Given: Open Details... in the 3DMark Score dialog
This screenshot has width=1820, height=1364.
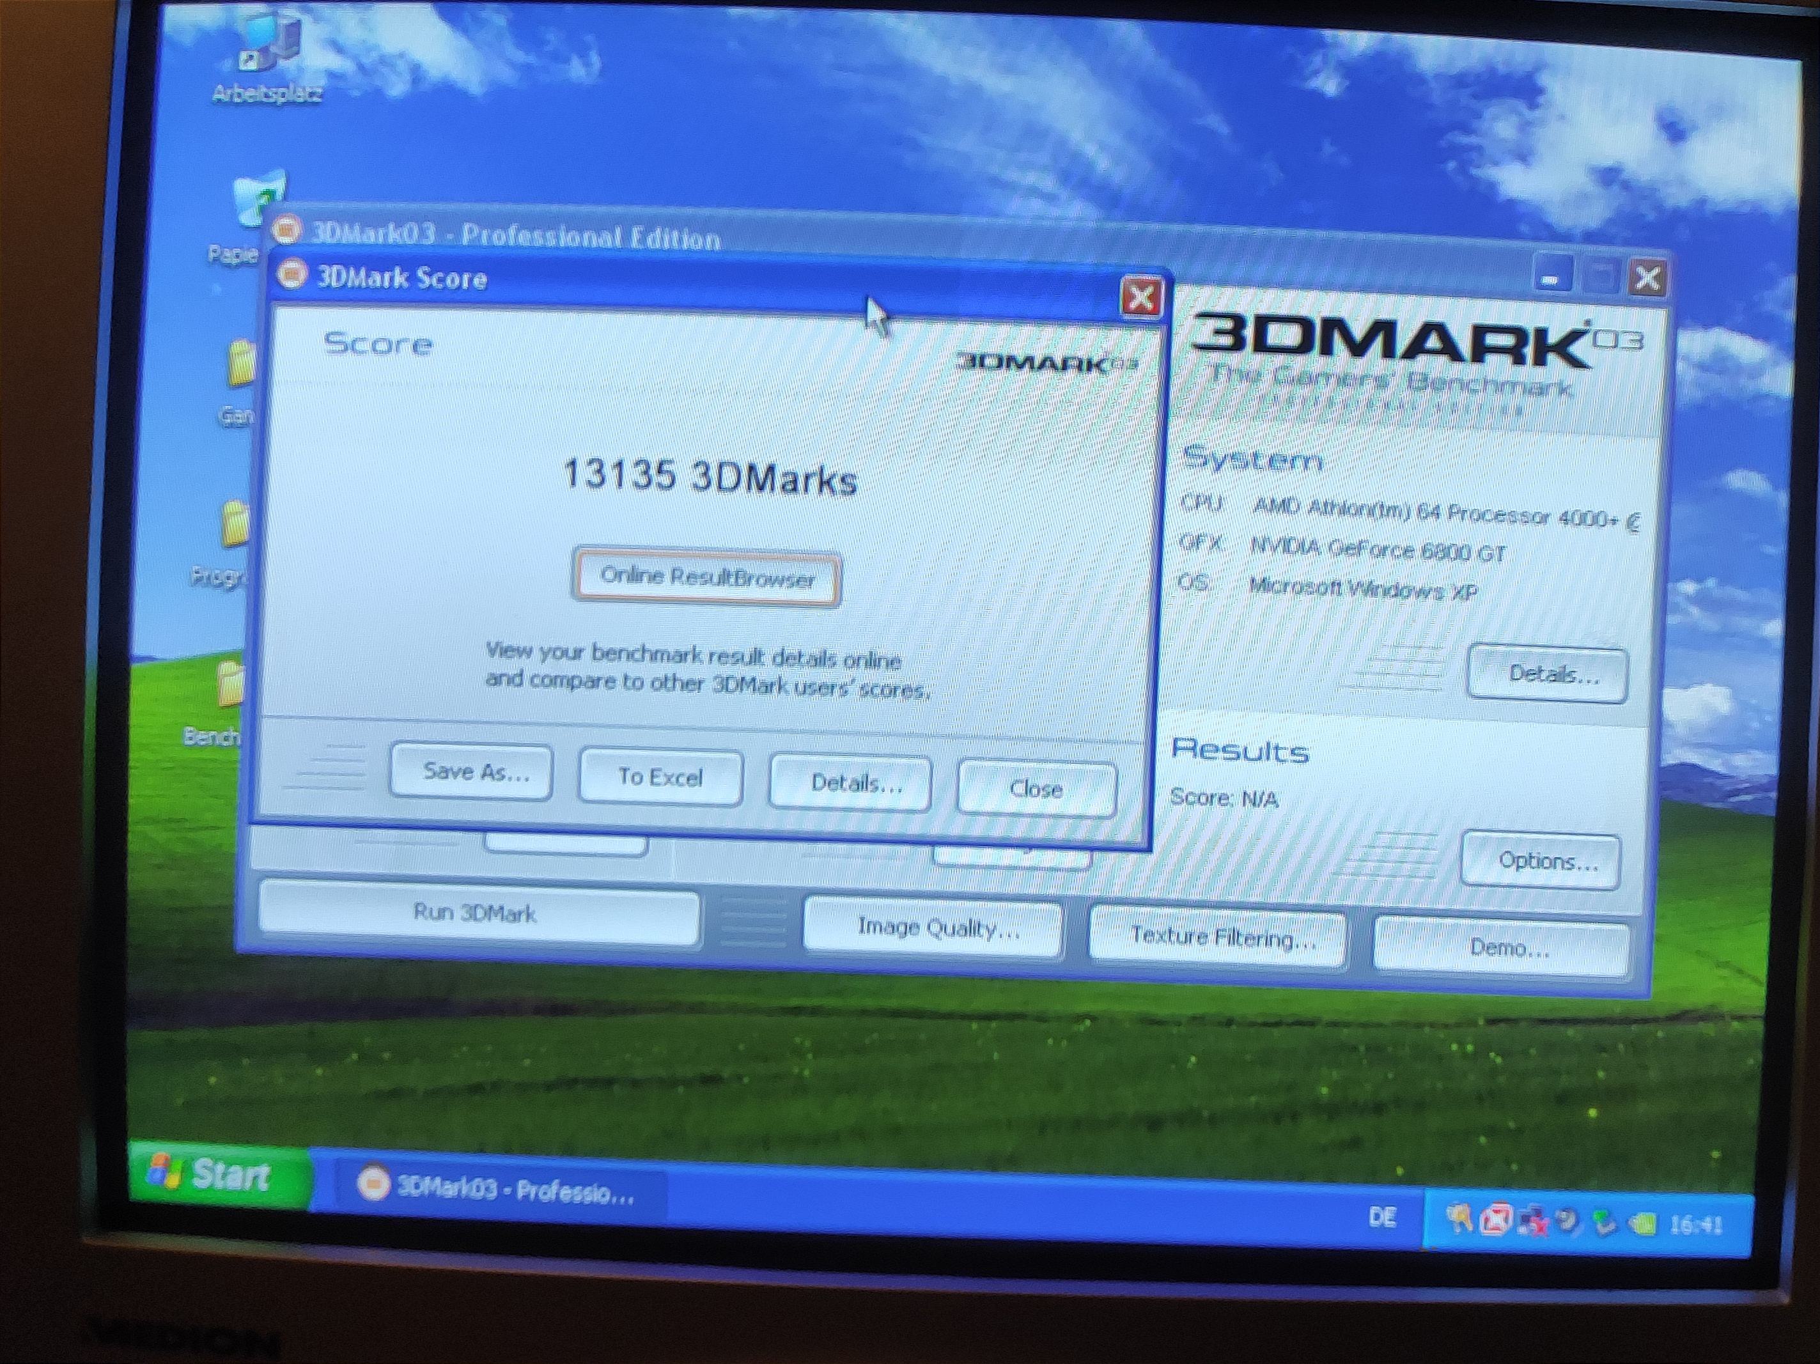Looking at the screenshot, I should pyautogui.click(x=850, y=782).
